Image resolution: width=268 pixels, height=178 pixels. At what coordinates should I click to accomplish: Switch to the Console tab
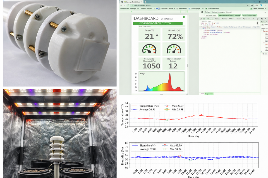(217, 19)
